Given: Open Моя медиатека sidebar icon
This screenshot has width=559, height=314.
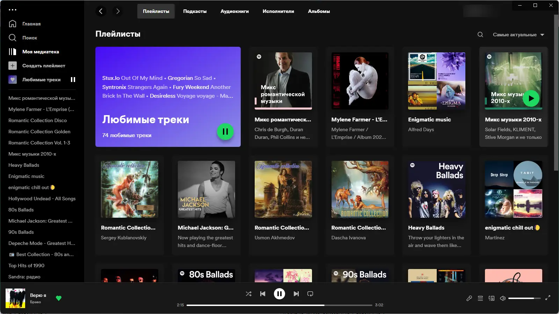Looking at the screenshot, I should (13, 52).
